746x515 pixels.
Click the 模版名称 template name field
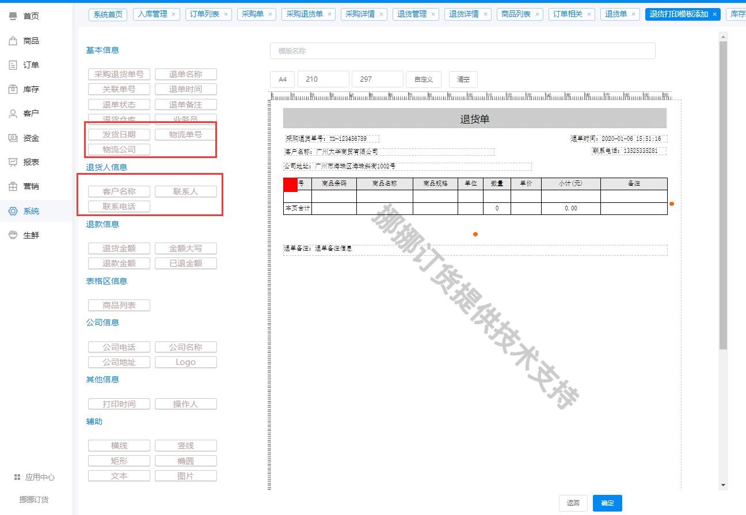[462, 51]
